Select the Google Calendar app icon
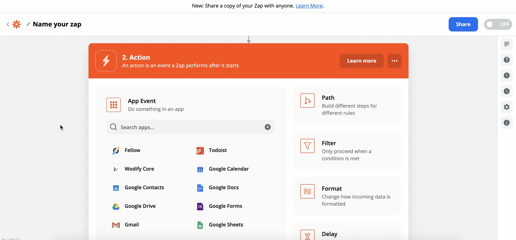The height and width of the screenshot is (240, 516). [200, 169]
